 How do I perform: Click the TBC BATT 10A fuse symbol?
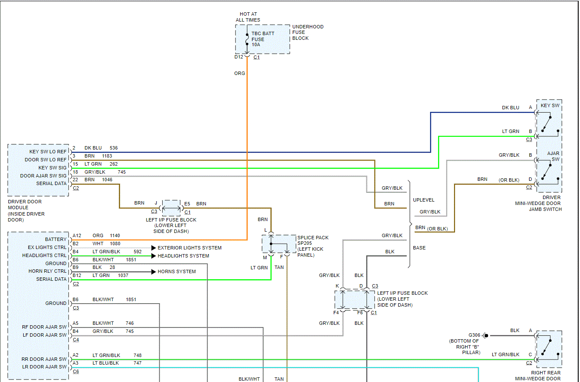(247, 39)
